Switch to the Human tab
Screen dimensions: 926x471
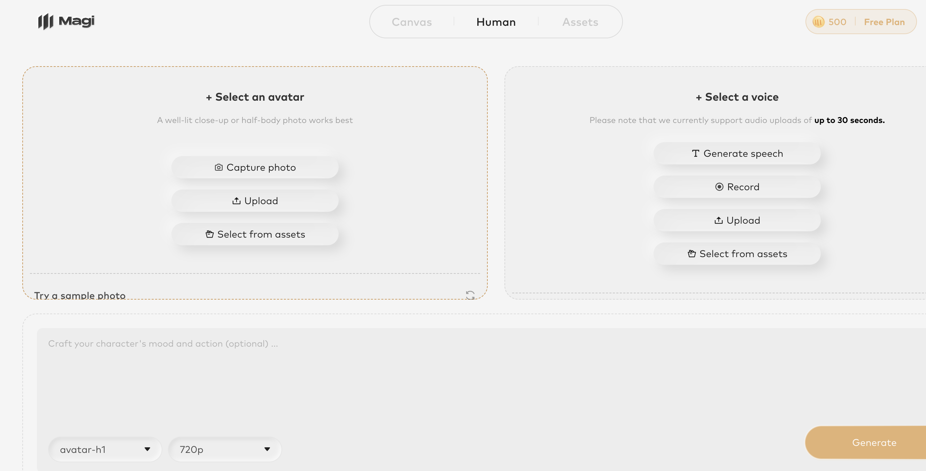[496, 22]
